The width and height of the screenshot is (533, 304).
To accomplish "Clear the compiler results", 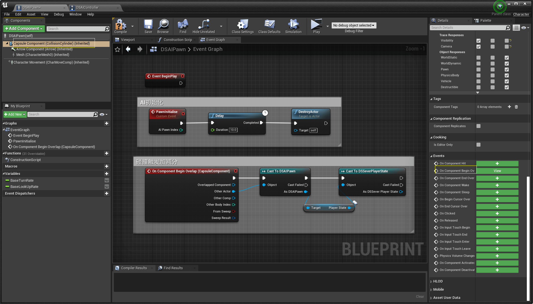I will pyautogui.click(x=420, y=297).
